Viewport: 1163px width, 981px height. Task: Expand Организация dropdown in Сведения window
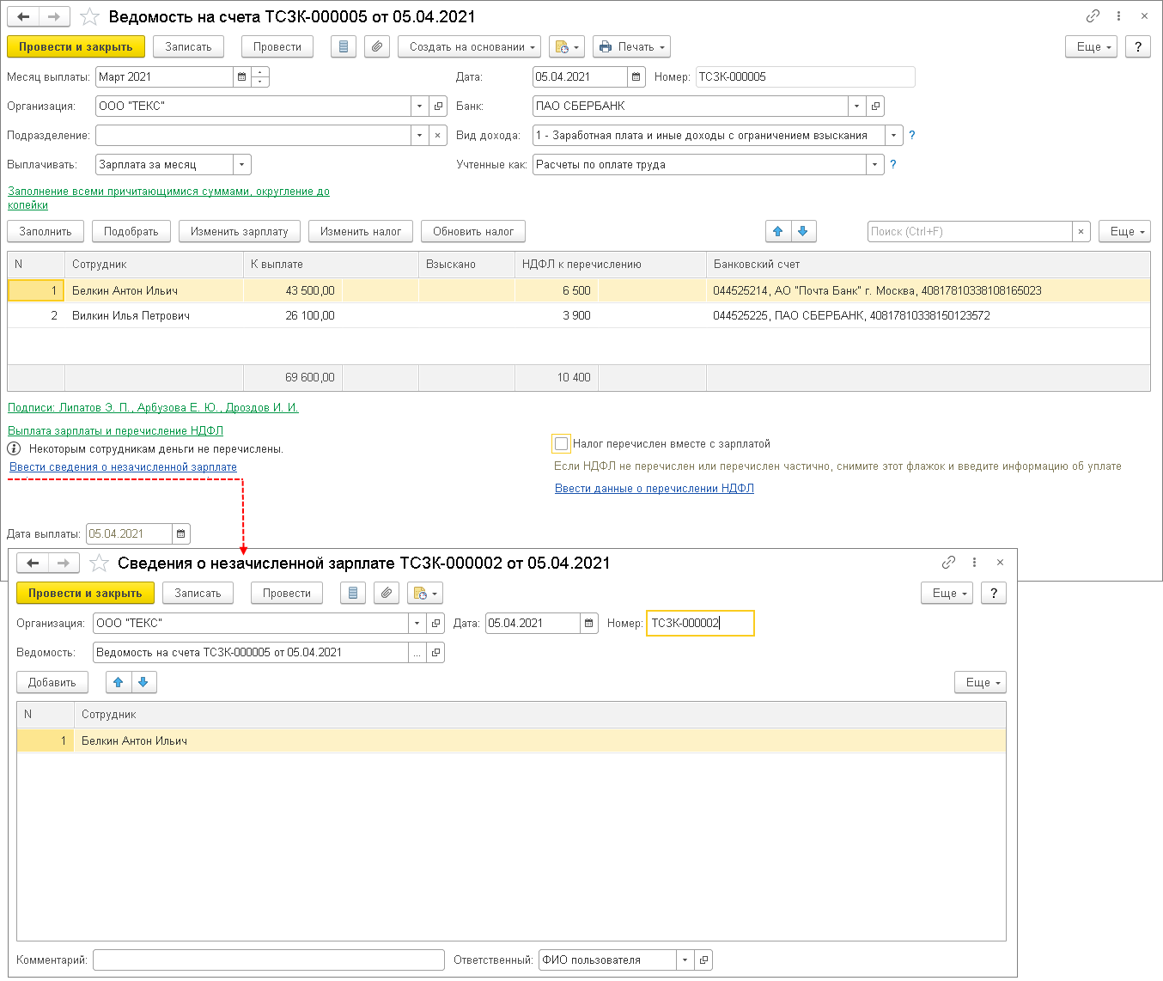(417, 623)
